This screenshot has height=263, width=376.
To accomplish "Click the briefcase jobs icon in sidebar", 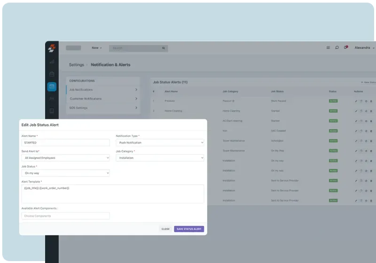I will 52,74.
